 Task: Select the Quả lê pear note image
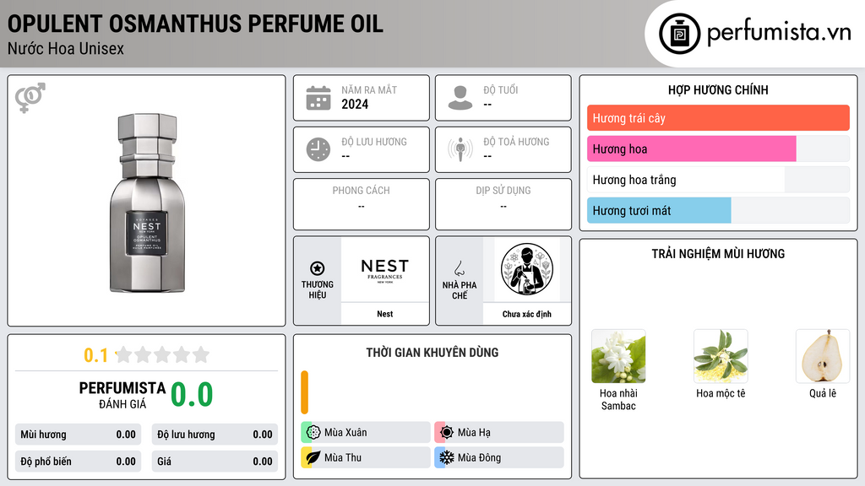pos(823,356)
